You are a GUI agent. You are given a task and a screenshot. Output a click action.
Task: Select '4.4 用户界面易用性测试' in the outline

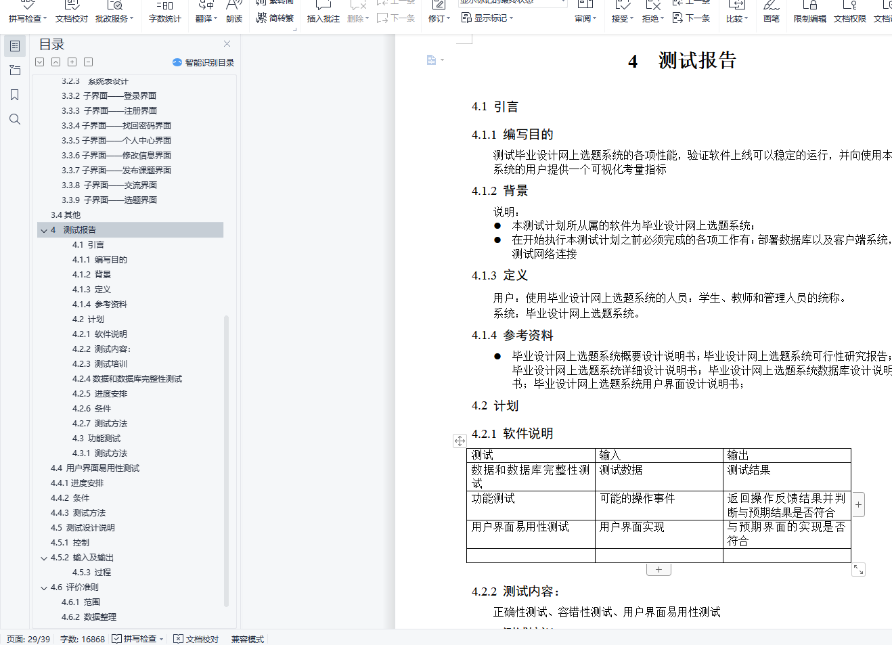[95, 468]
